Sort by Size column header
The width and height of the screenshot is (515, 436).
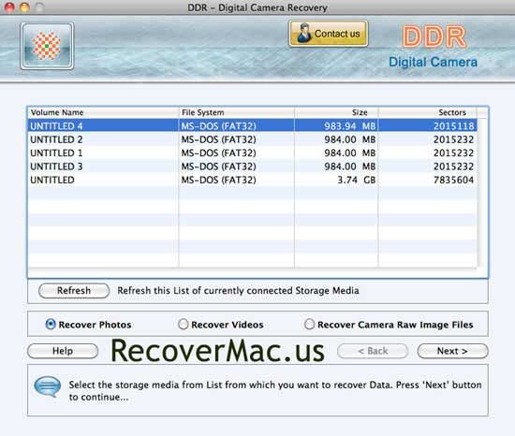tap(336, 112)
